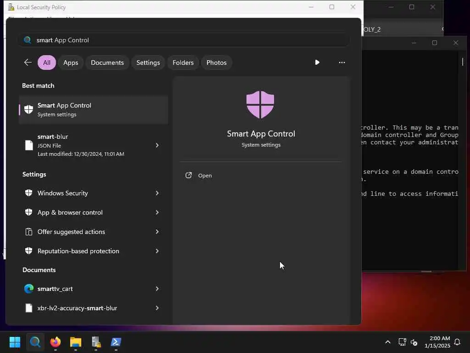Open xbr-lv2-accuracy-smart-blur document result

pyautogui.click(x=94, y=308)
